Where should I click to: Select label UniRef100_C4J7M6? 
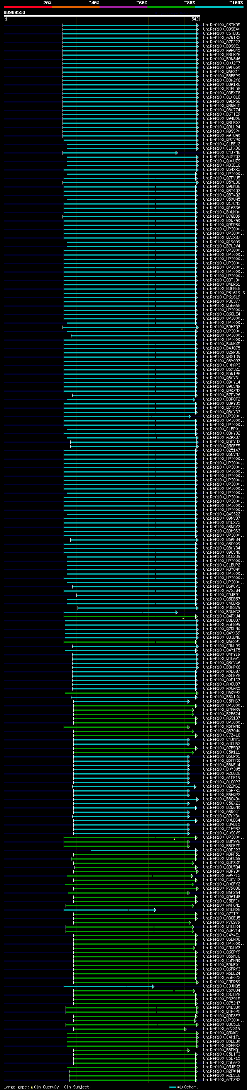[x=222, y=153]
